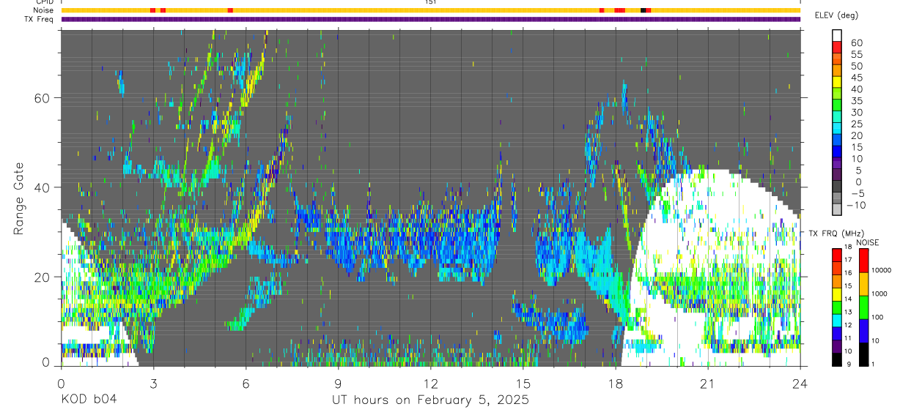Click the '20' tick label on the Range Gate axis
This screenshot has height=415, width=900.
click(42, 277)
